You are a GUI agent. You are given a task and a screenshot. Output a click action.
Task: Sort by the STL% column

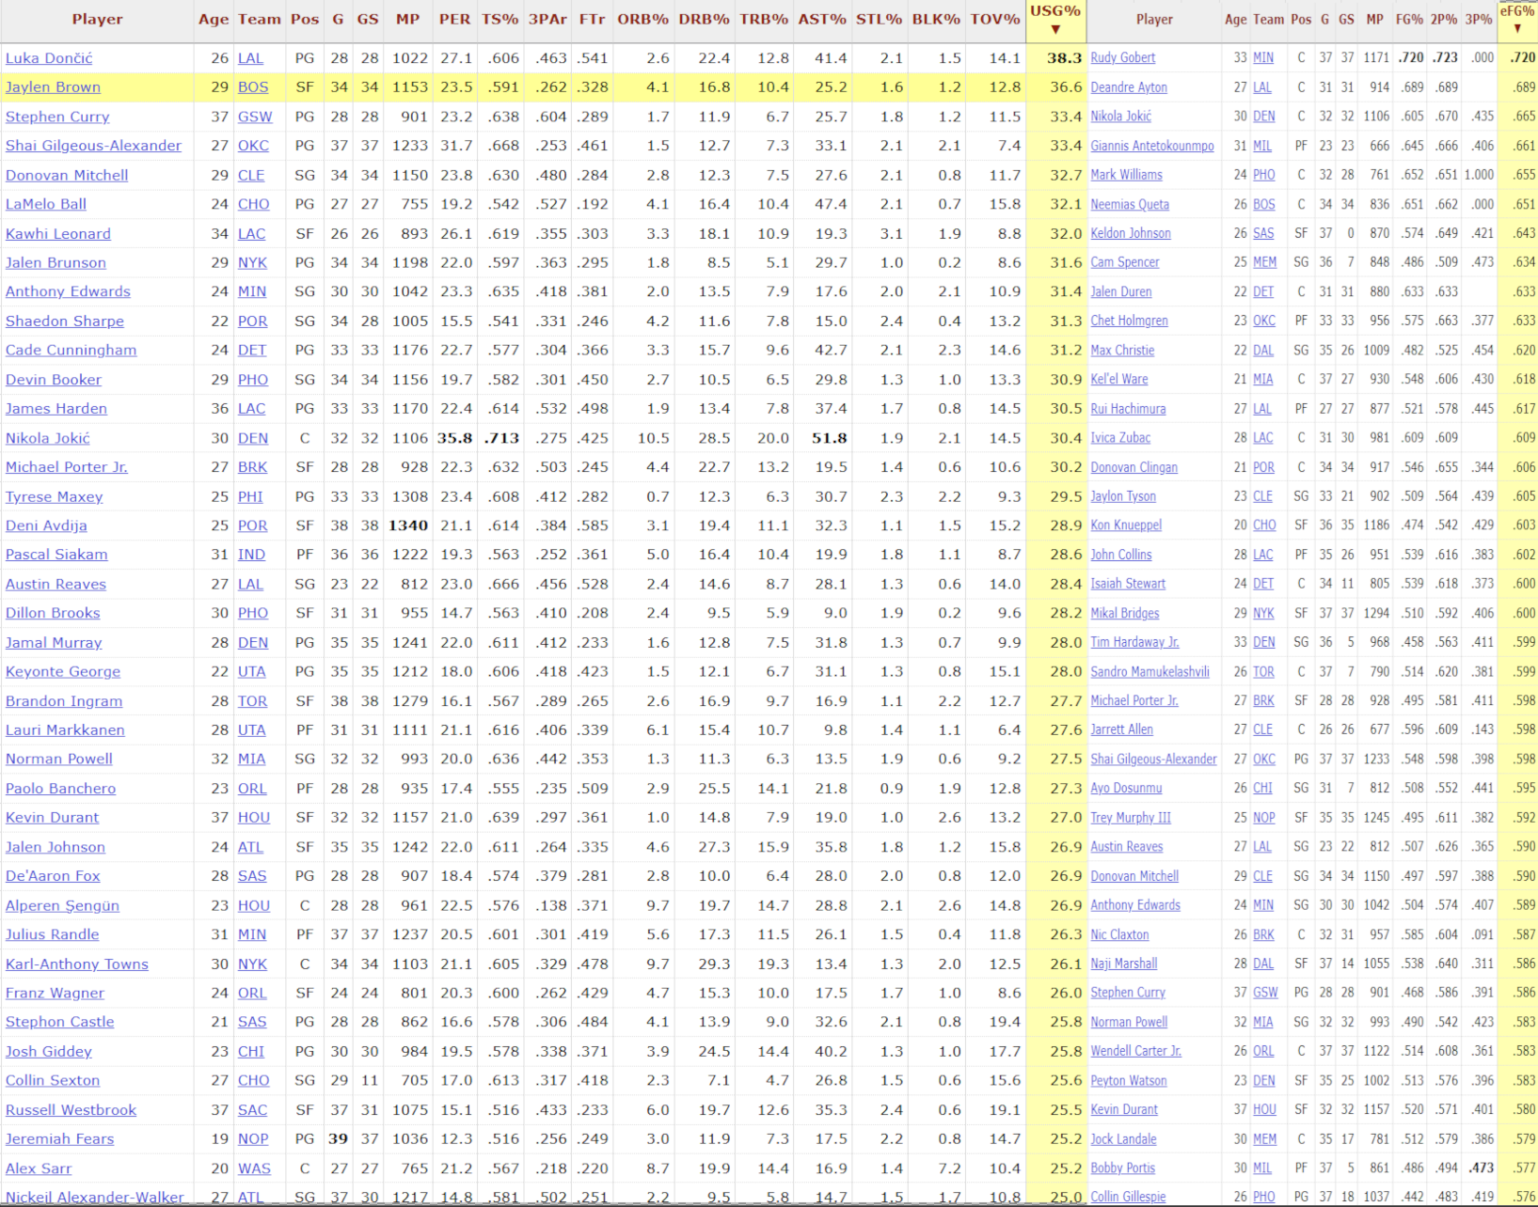(879, 19)
